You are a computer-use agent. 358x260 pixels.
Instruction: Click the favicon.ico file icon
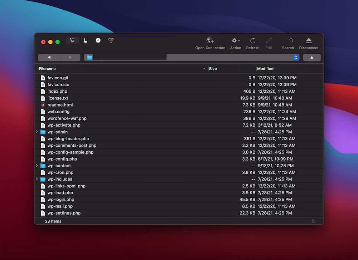43,85
